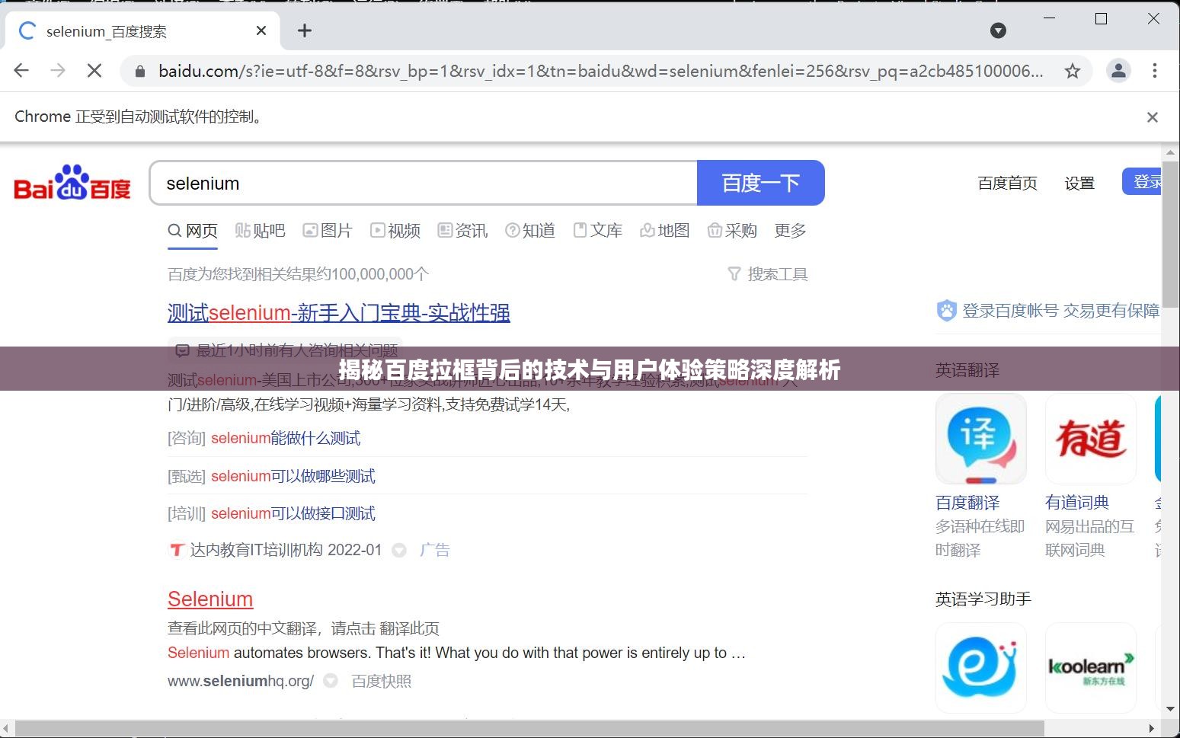Select the 网页 tab
This screenshot has height=738, width=1180.
[193, 231]
